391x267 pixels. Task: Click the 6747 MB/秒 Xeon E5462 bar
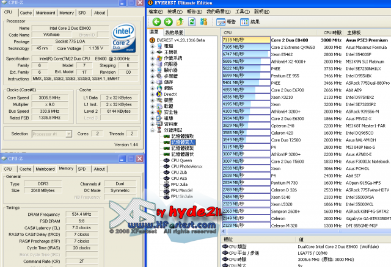[x=246, y=54]
